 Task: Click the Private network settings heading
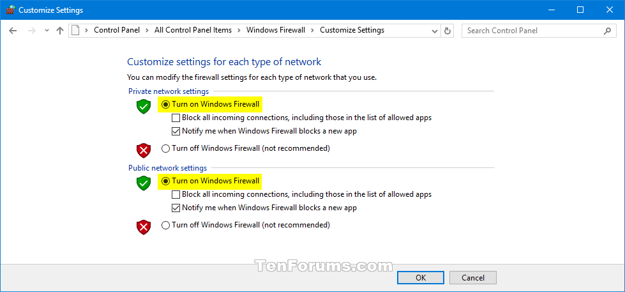tap(169, 91)
